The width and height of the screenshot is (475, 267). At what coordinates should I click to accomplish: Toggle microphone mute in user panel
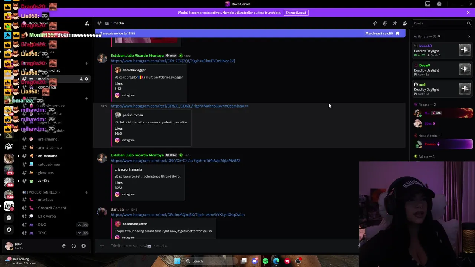pyautogui.click(x=64, y=246)
